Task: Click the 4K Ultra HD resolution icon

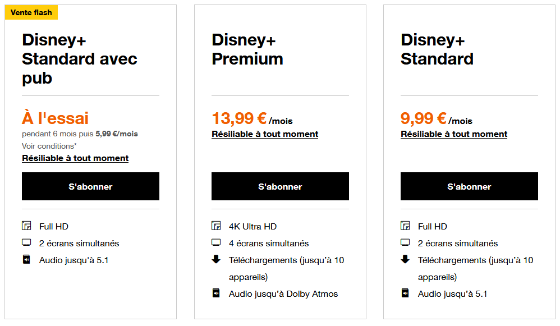Action: point(216,226)
